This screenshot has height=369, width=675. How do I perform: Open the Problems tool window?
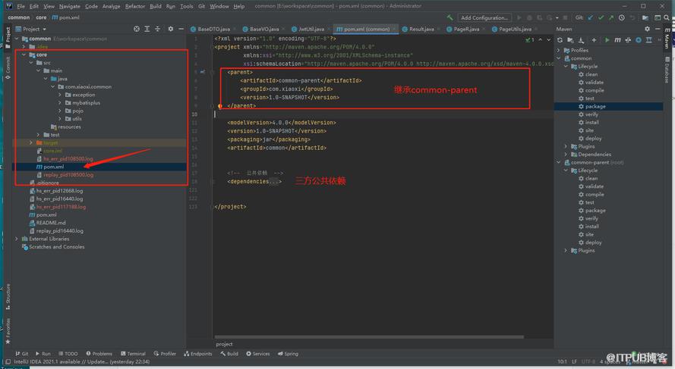point(99,354)
